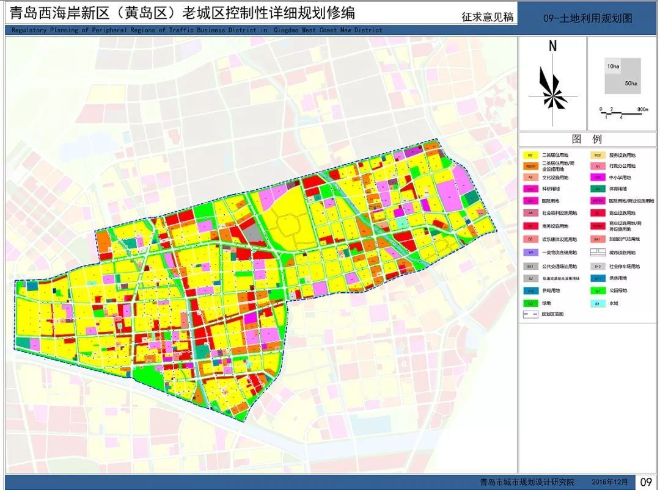Select the grey SZ rail transit swatch
Screen dimensions: 660x490
(530, 278)
